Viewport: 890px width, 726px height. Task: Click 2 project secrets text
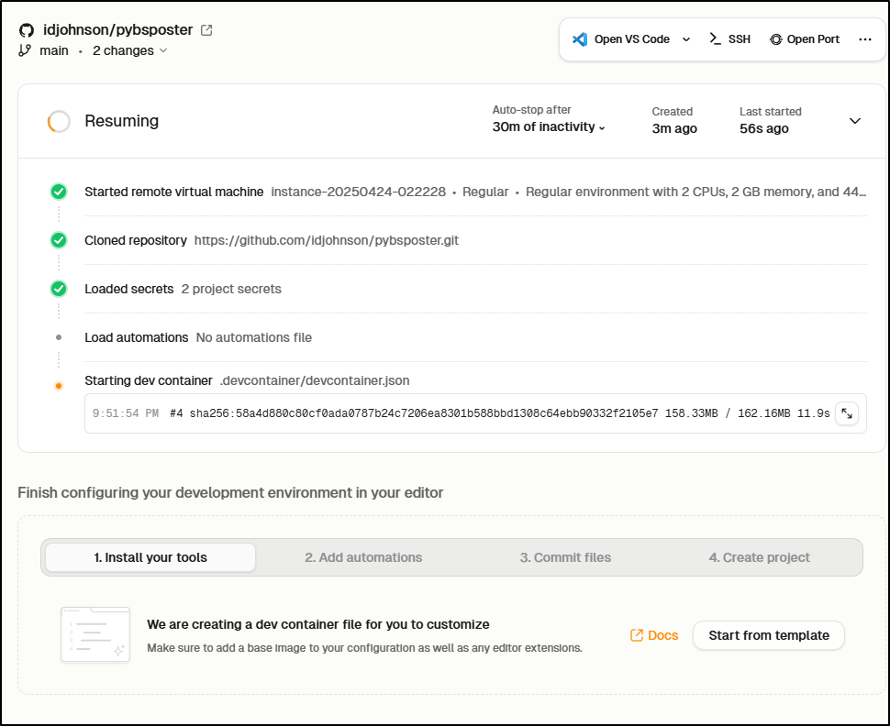point(231,289)
